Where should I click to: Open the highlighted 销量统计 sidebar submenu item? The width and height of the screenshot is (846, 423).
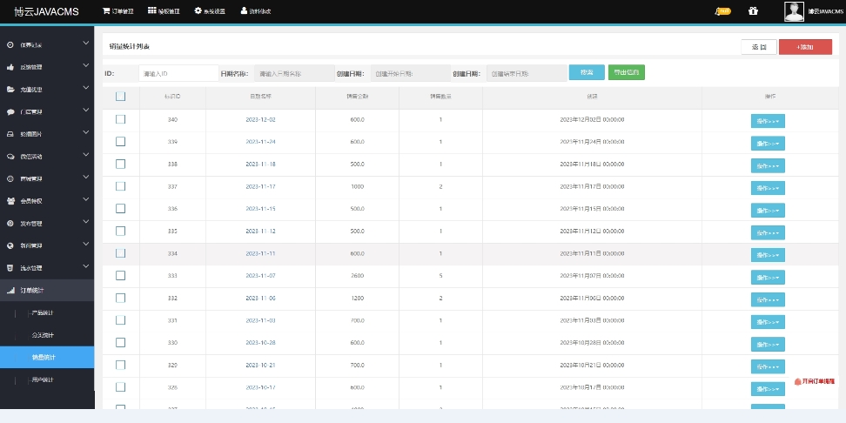coord(44,357)
